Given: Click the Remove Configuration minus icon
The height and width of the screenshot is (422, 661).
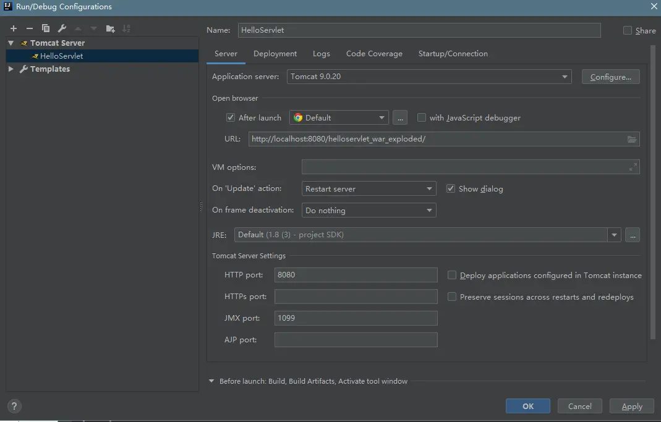Looking at the screenshot, I should pos(29,28).
